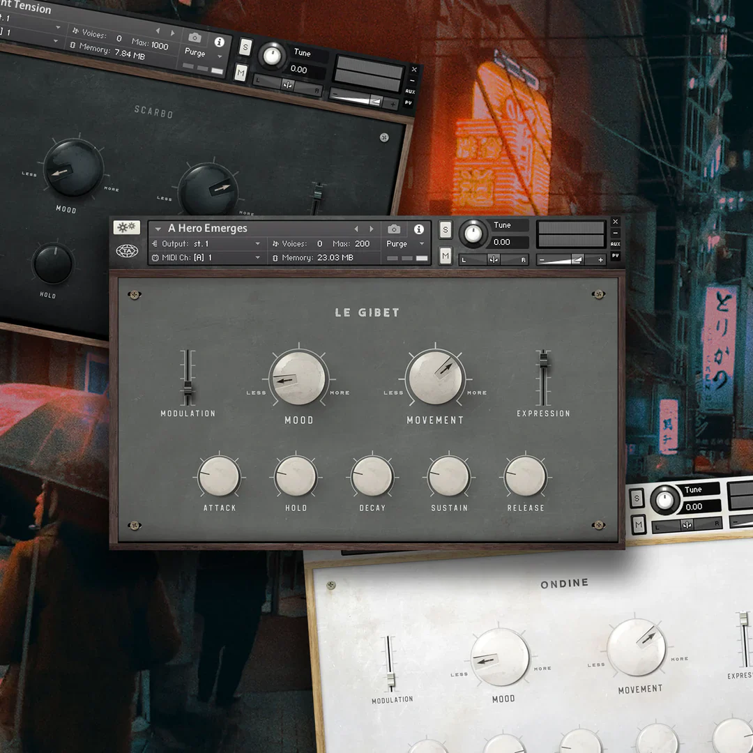Toggle AUX sends on Le Gibet header

615,244
